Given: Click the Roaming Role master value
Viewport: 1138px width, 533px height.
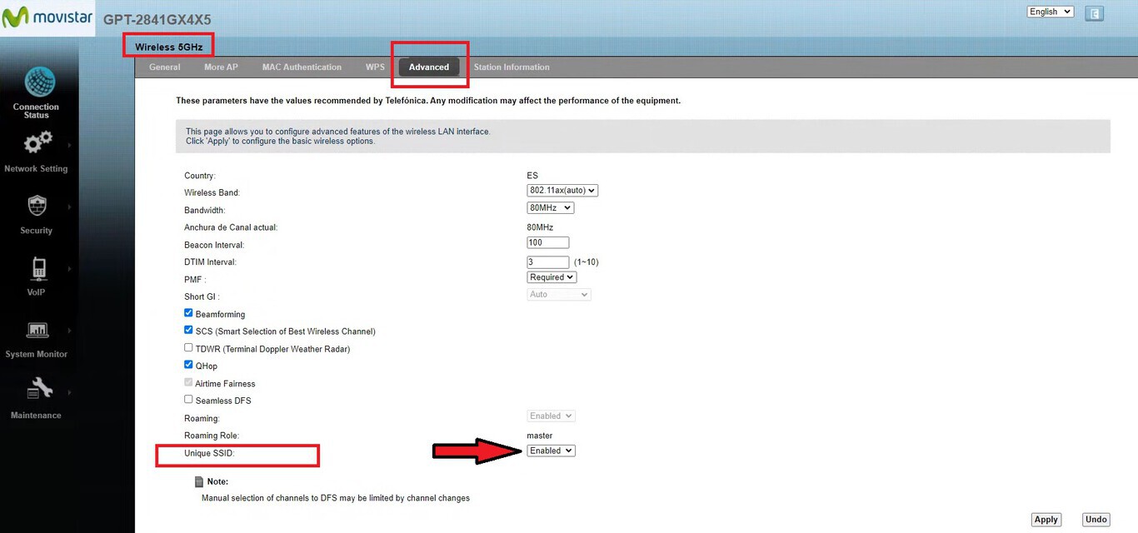Looking at the screenshot, I should tap(540, 436).
